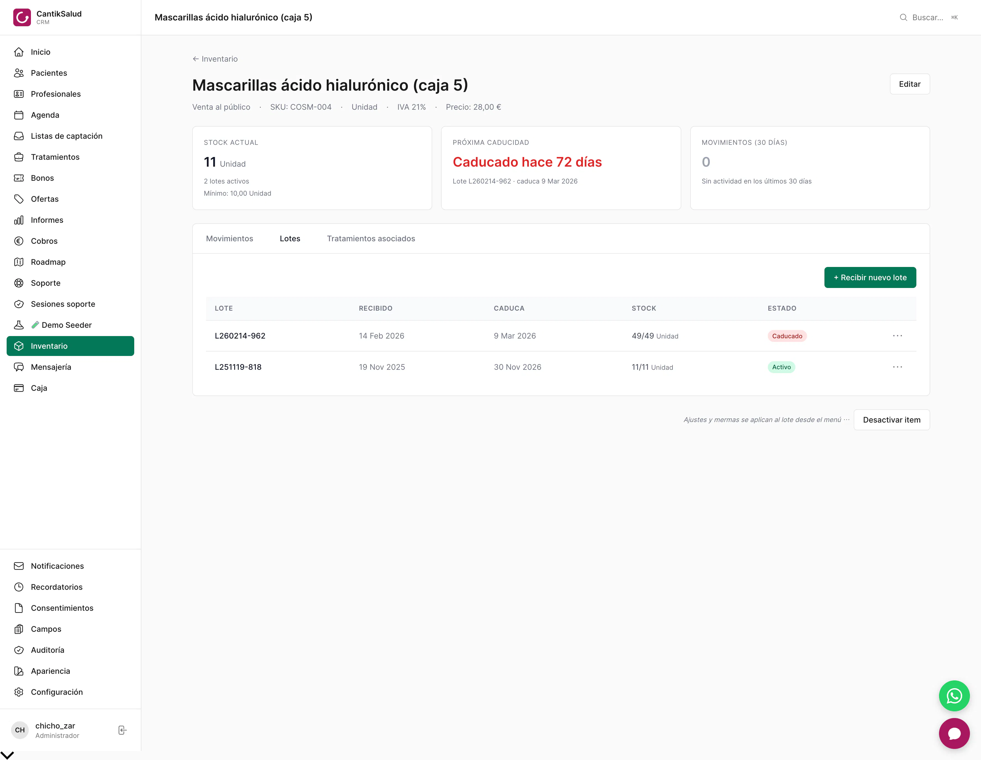Click the 2 lotes activos text

[226, 181]
